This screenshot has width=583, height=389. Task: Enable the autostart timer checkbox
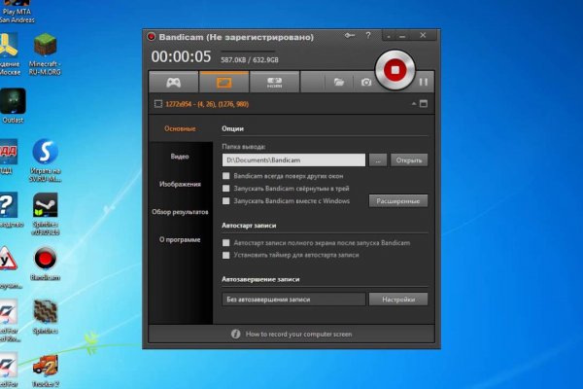tap(226, 255)
